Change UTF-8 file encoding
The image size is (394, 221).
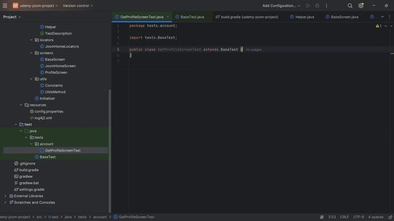point(358,217)
